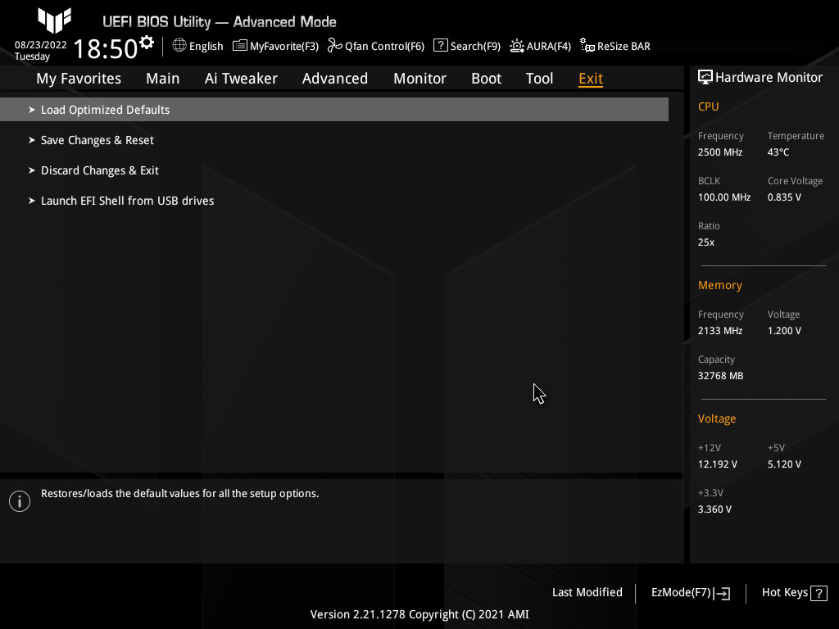The image size is (839, 629).
Task: Click the ASUS TUF logo
Action: 52,20
